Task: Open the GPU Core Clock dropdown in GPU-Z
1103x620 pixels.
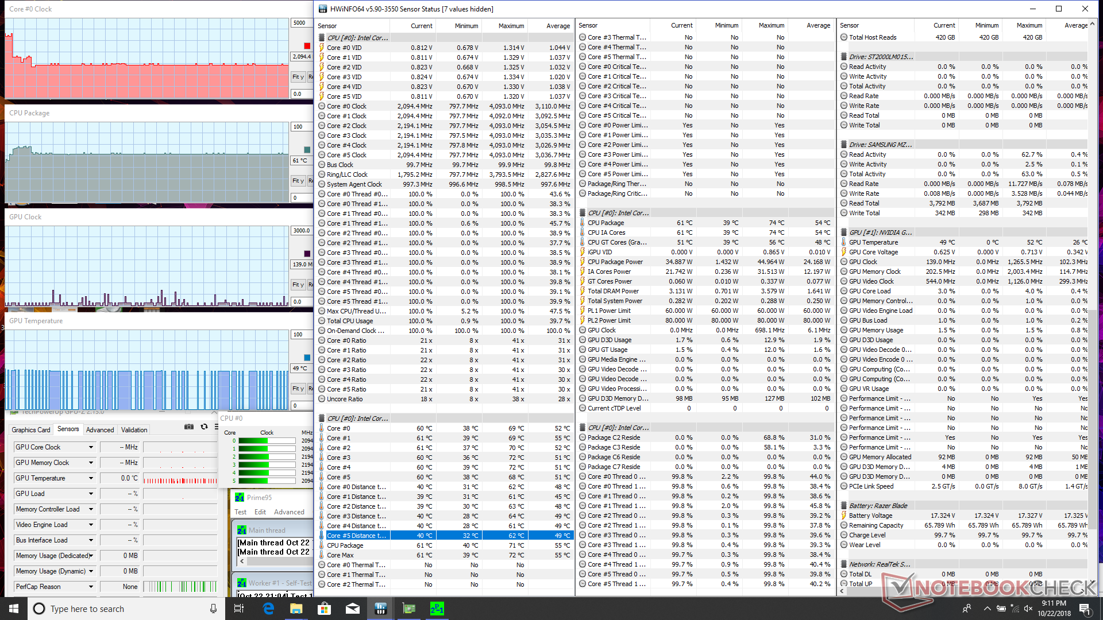Action: tap(91, 447)
